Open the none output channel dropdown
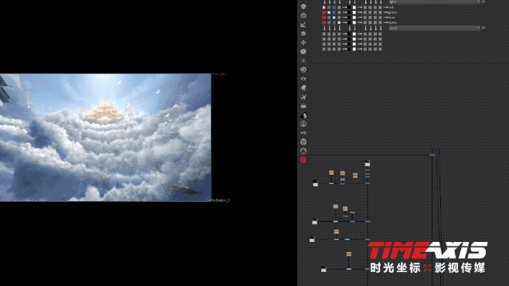 click(x=434, y=29)
